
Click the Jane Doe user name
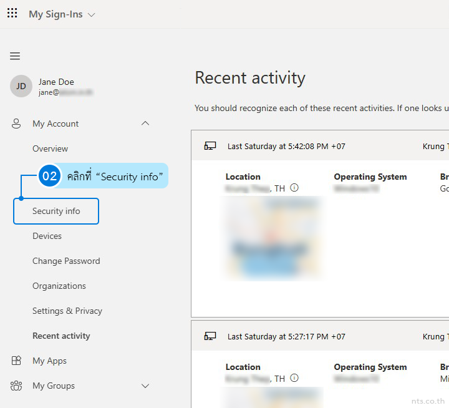(x=56, y=82)
